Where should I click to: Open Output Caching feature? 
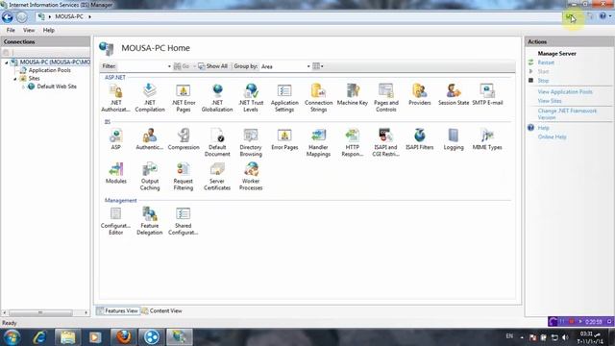(x=150, y=177)
